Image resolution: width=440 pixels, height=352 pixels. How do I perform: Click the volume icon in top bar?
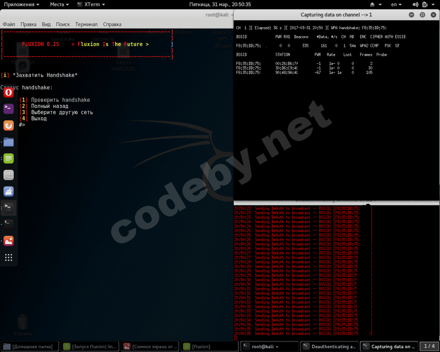tap(415, 4)
